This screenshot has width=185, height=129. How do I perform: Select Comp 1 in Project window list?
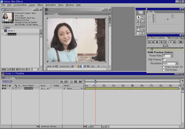pos(11,31)
